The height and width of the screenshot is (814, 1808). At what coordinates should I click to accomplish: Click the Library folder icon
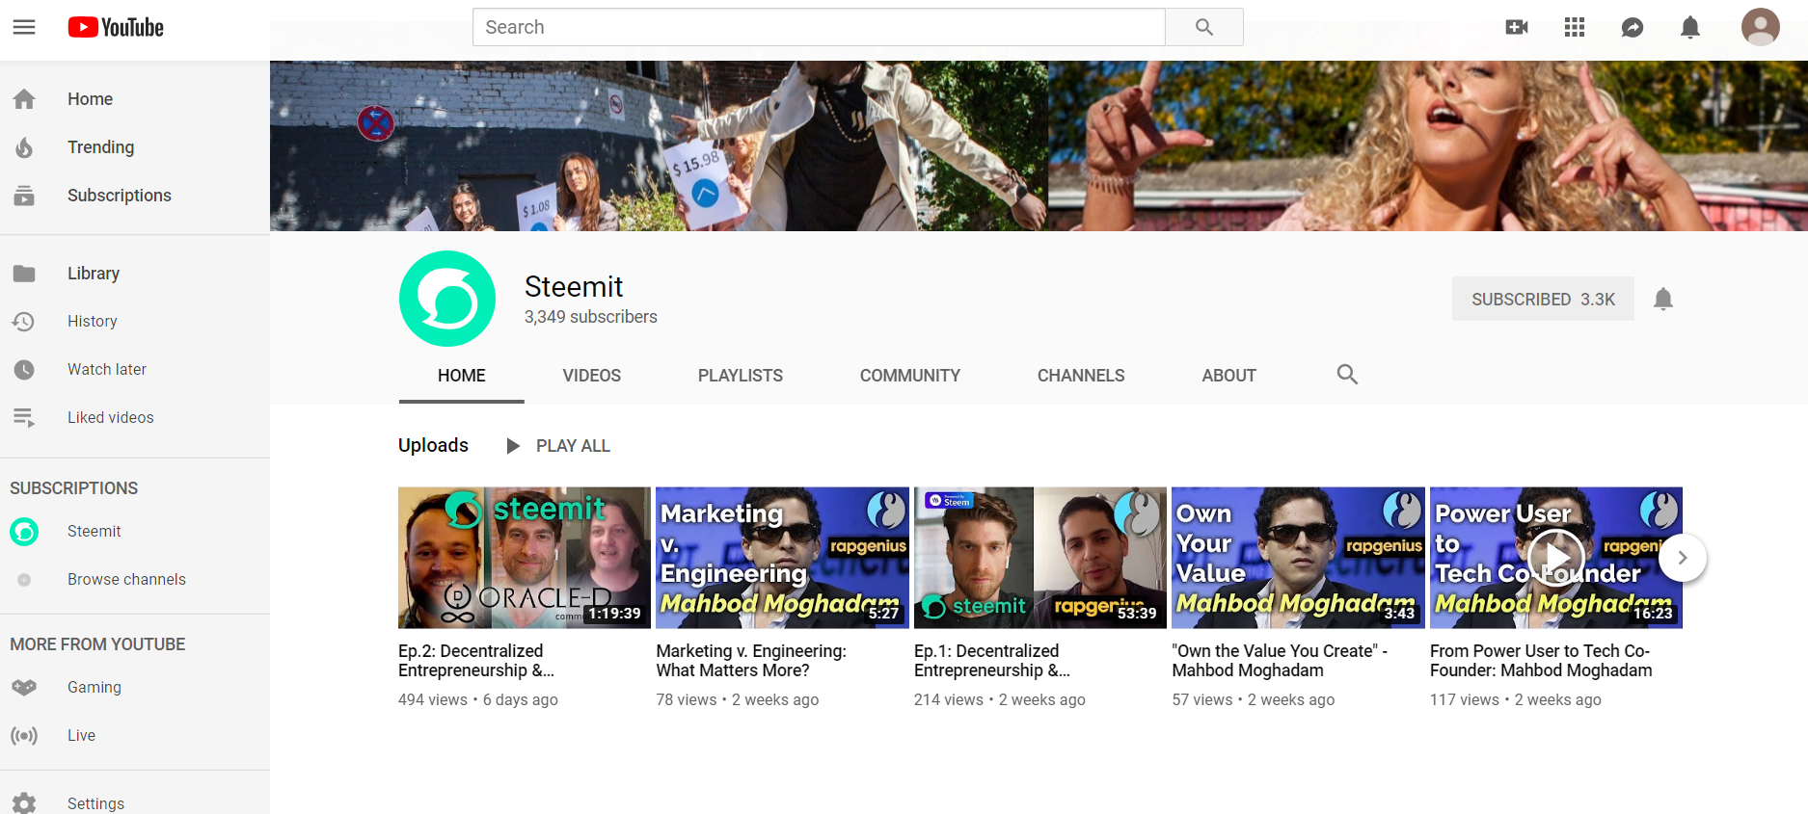24,274
